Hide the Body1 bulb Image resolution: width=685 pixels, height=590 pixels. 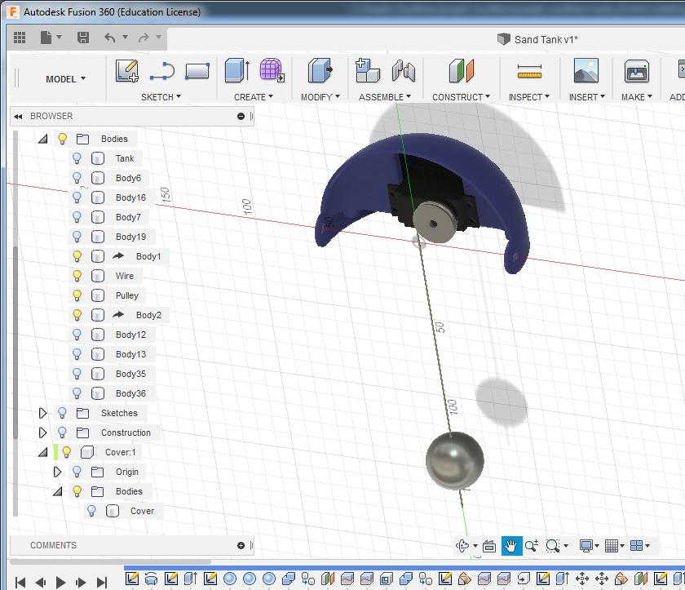coord(77,256)
